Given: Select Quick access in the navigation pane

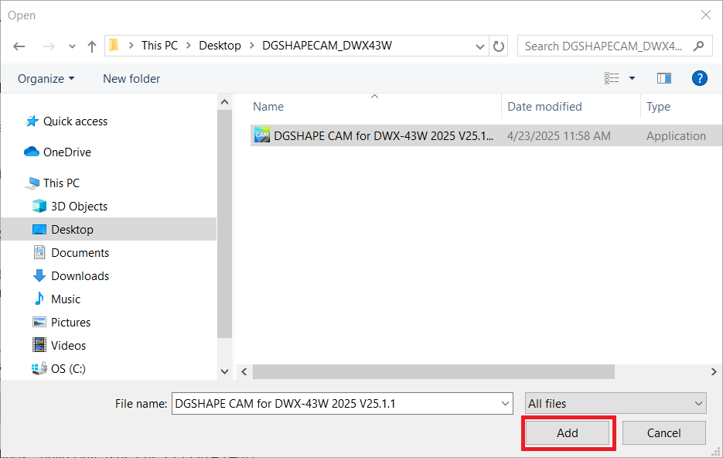Looking at the screenshot, I should click(x=75, y=121).
